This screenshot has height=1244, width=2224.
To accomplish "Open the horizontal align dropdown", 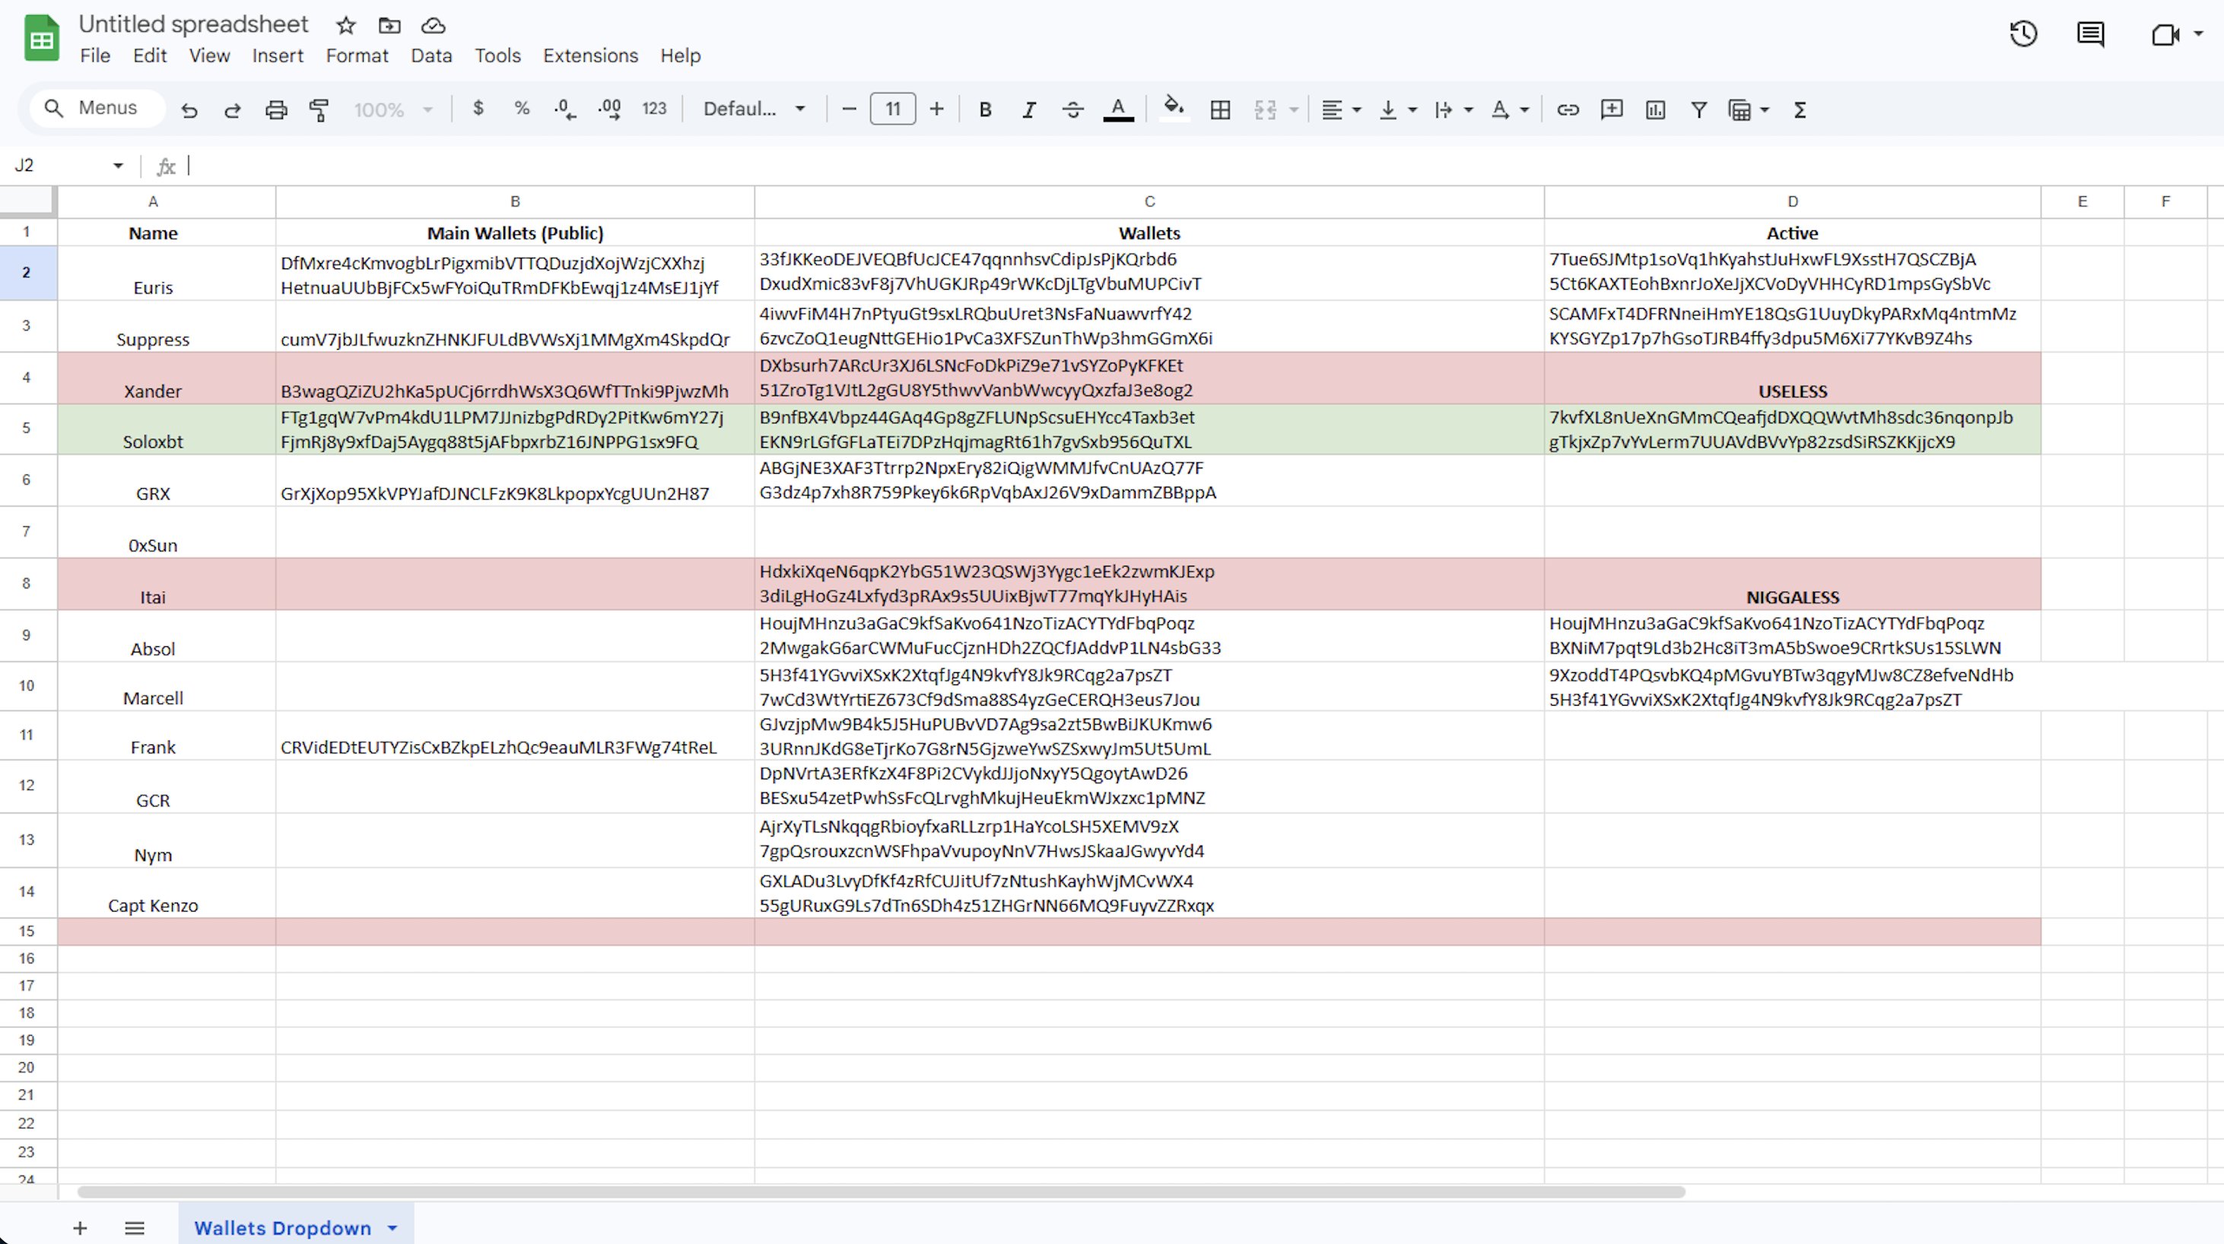I will click(x=1341, y=109).
